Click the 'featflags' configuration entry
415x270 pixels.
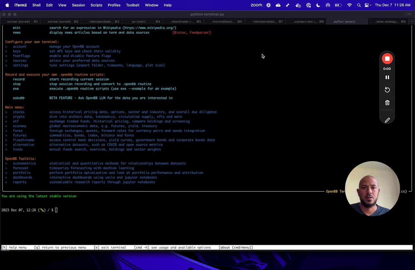pyautogui.click(x=21, y=56)
